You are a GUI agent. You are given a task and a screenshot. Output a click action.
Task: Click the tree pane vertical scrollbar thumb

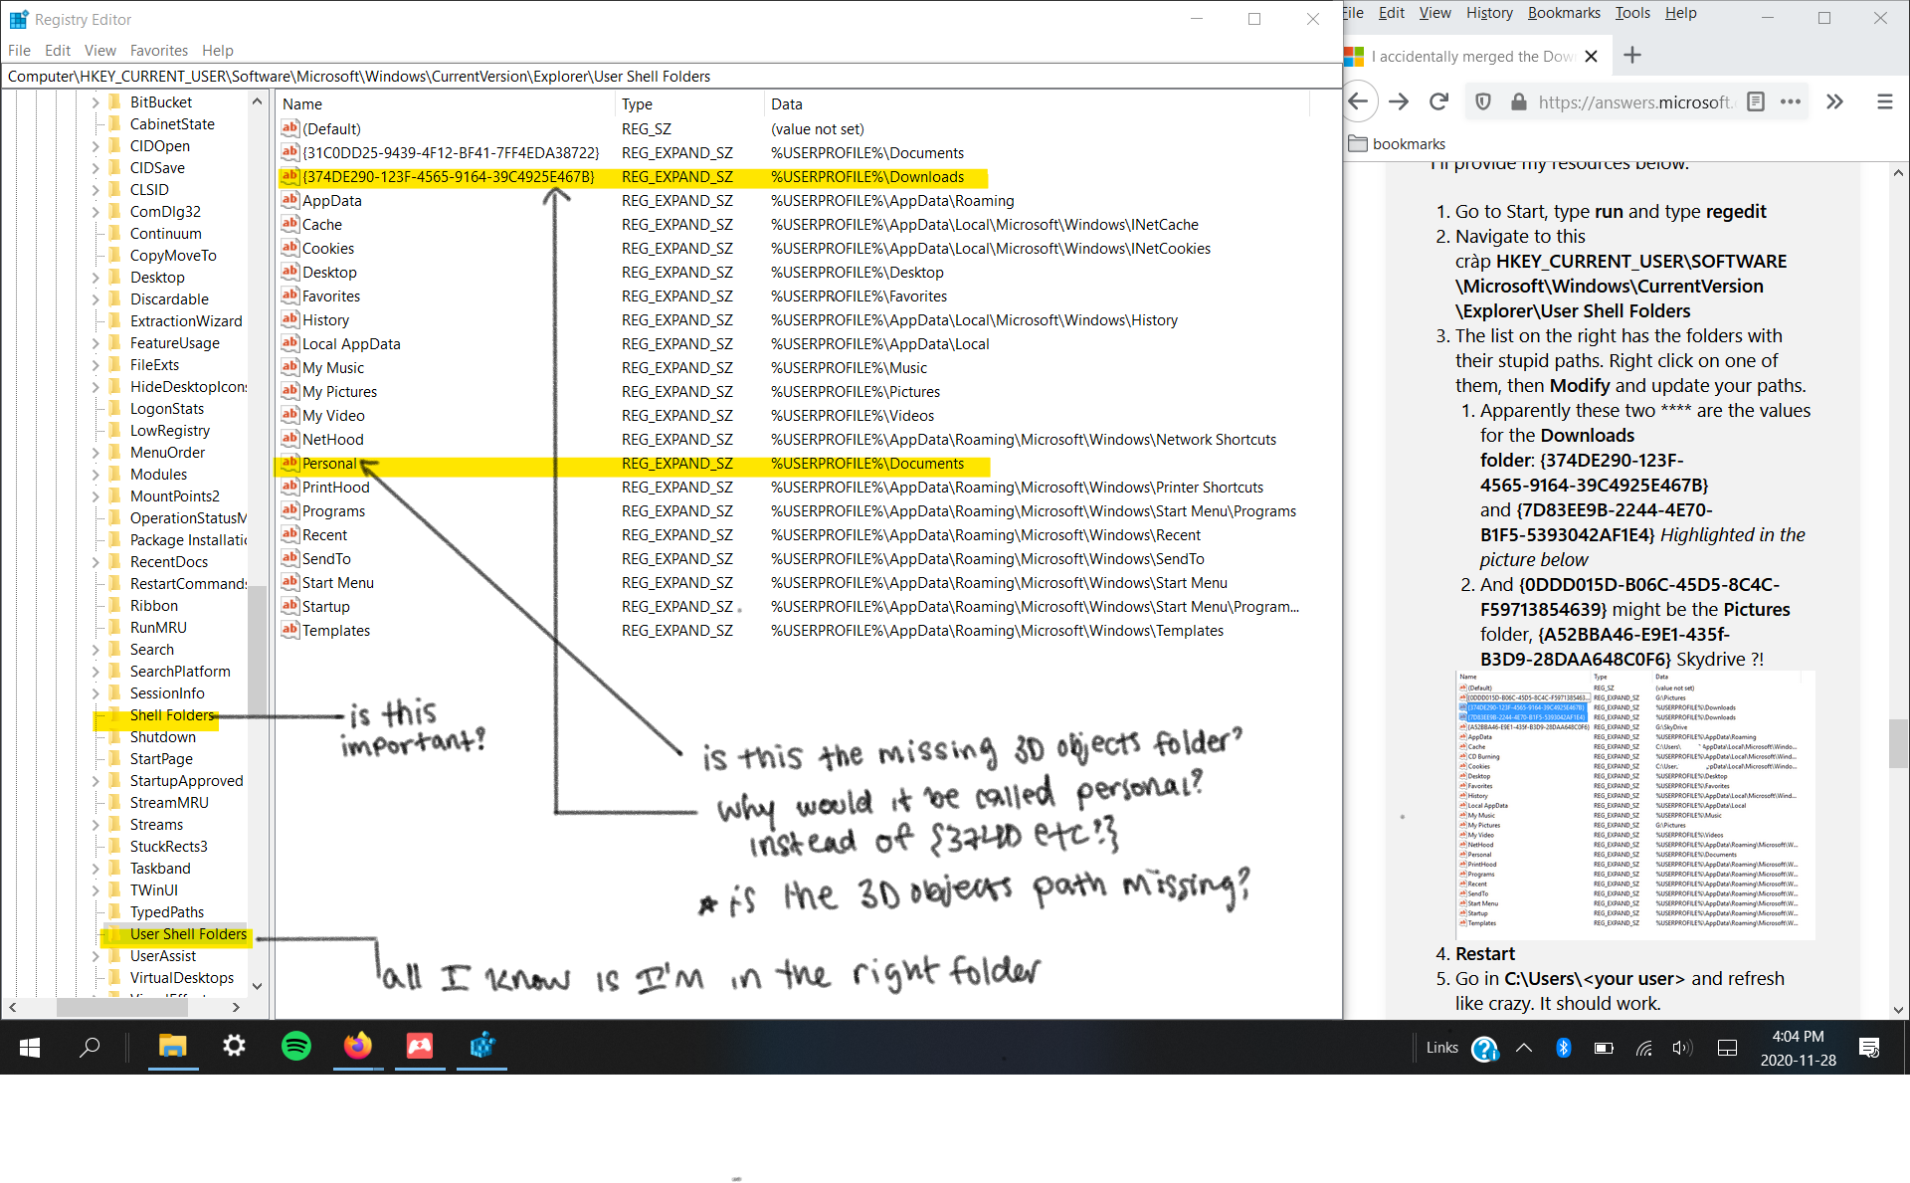[257, 652]
